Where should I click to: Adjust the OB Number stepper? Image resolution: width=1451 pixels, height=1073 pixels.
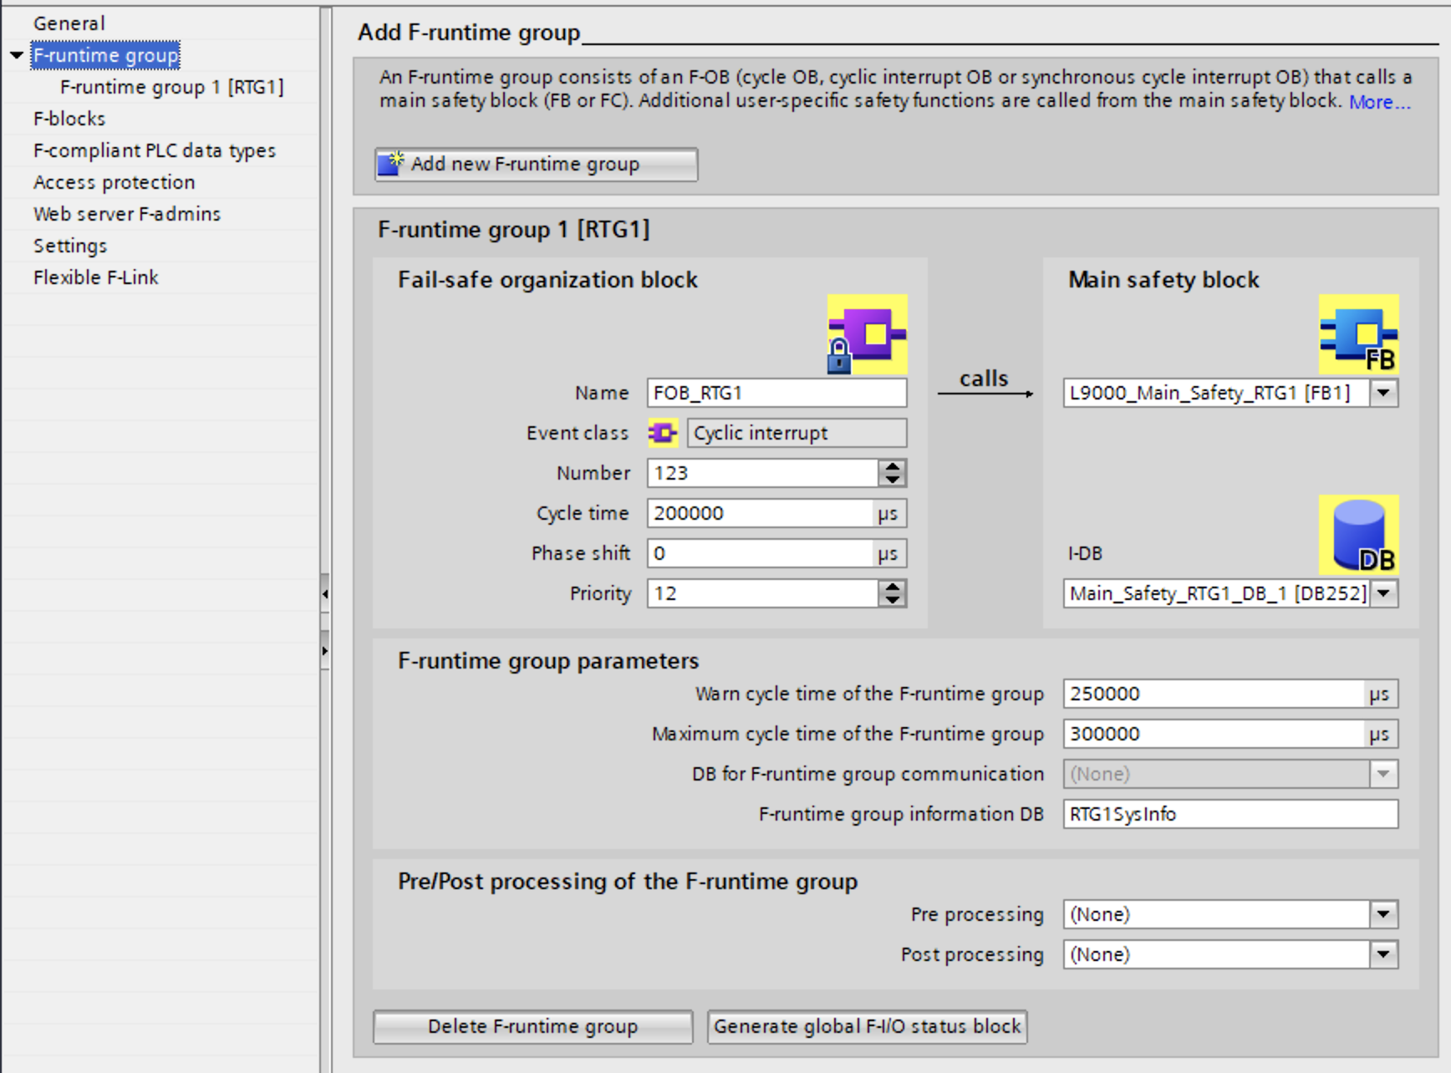tap(893, 473)
